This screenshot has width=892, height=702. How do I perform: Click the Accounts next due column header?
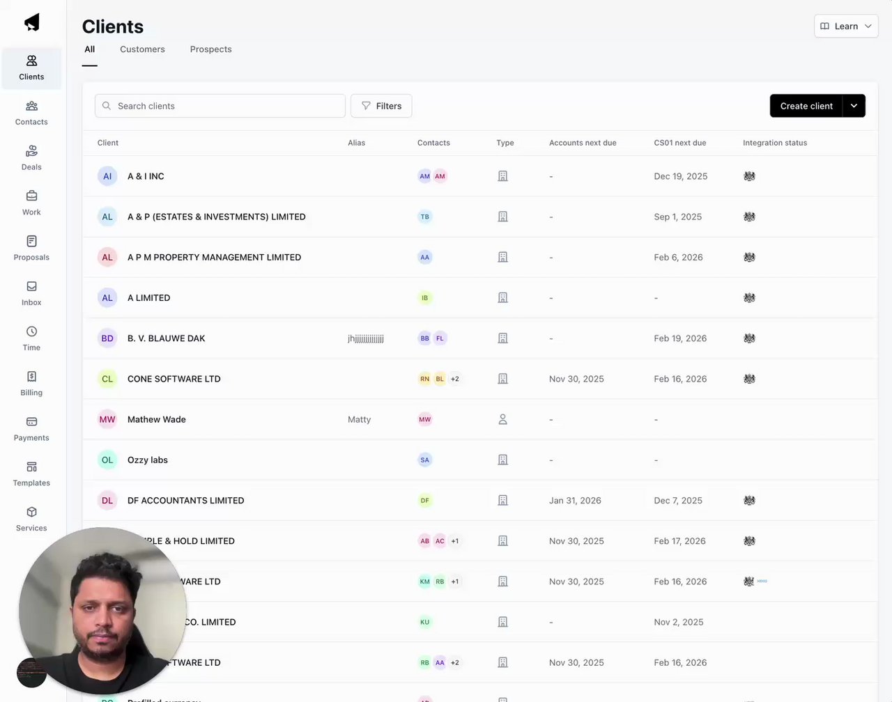(x=583, y=143)
